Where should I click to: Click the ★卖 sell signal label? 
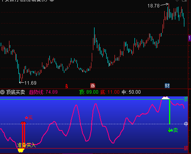[x=174, y=130]
